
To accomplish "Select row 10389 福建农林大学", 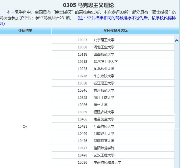I will click(113, 112).
